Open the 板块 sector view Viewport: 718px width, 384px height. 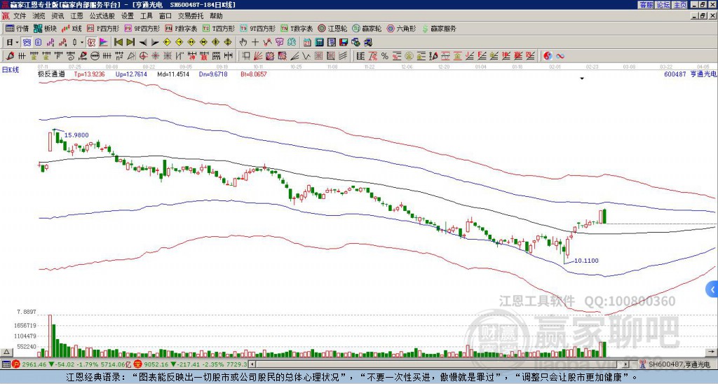[46, 28]
